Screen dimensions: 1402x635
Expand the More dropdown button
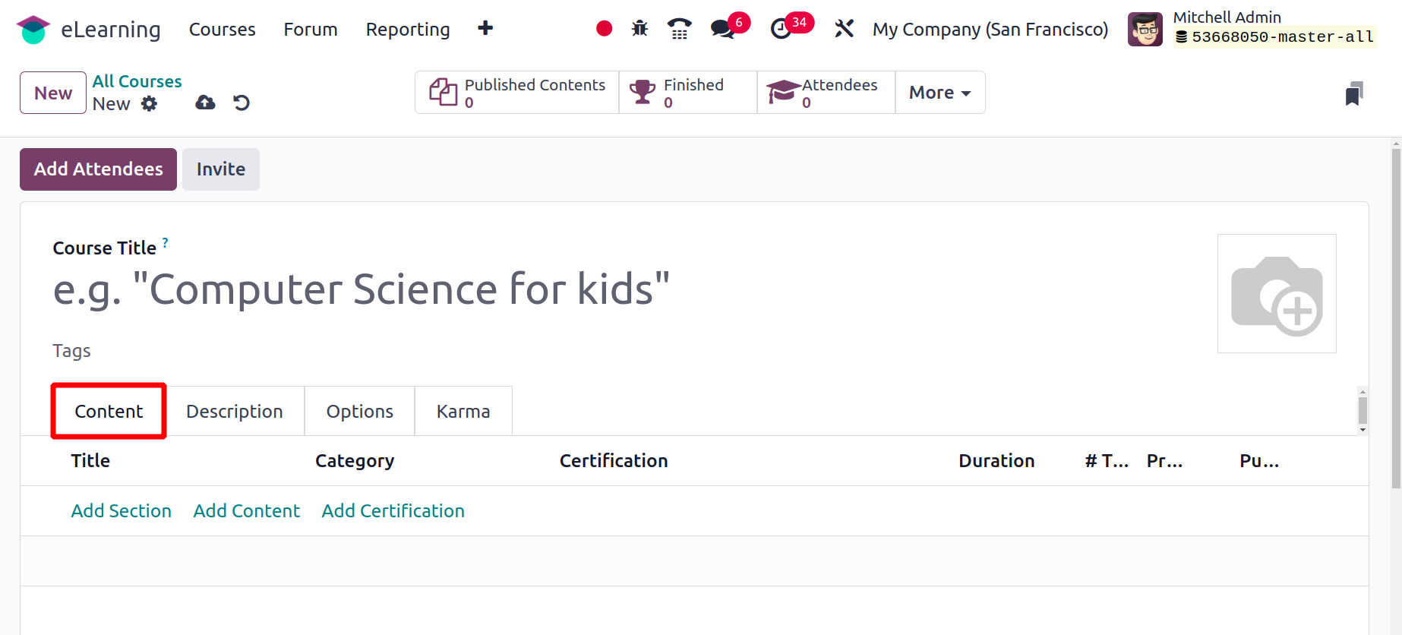939,93
